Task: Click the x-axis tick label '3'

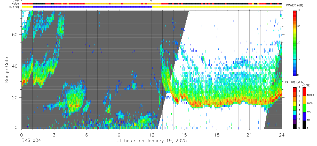Action: [54, 135]
